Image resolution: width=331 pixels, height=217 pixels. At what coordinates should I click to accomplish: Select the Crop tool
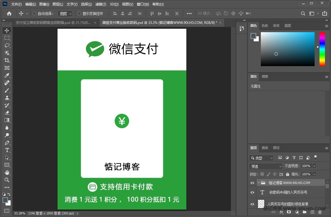point(7,60)
